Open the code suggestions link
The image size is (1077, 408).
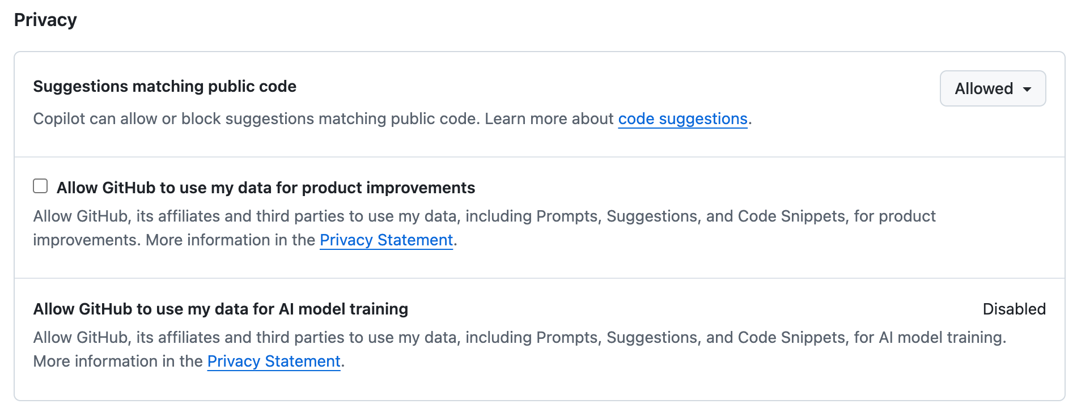(x=682, y=119)
